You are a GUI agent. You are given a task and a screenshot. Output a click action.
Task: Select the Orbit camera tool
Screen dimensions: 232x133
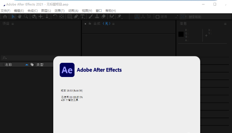click(x=34, y=16)
